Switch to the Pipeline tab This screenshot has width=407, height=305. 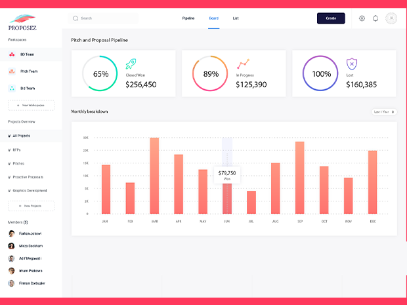coord(188,18)
